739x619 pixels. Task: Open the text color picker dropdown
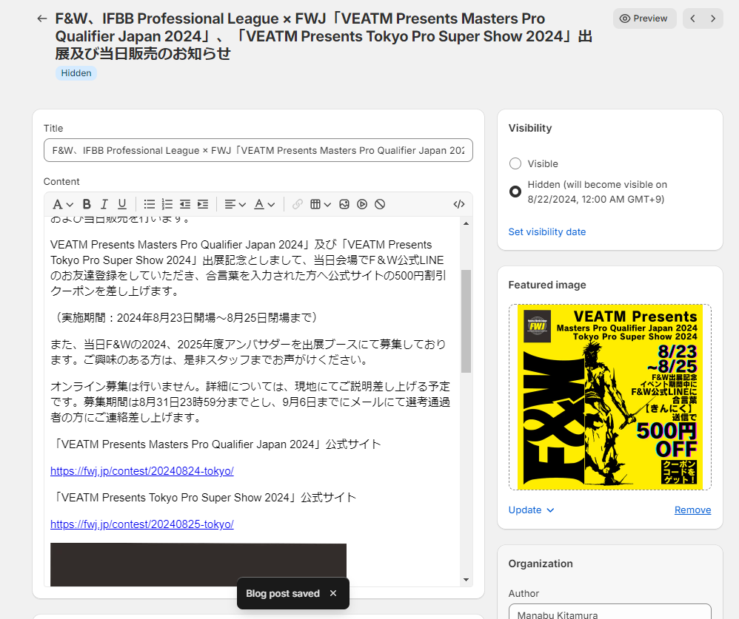click(x=264, y=204)
